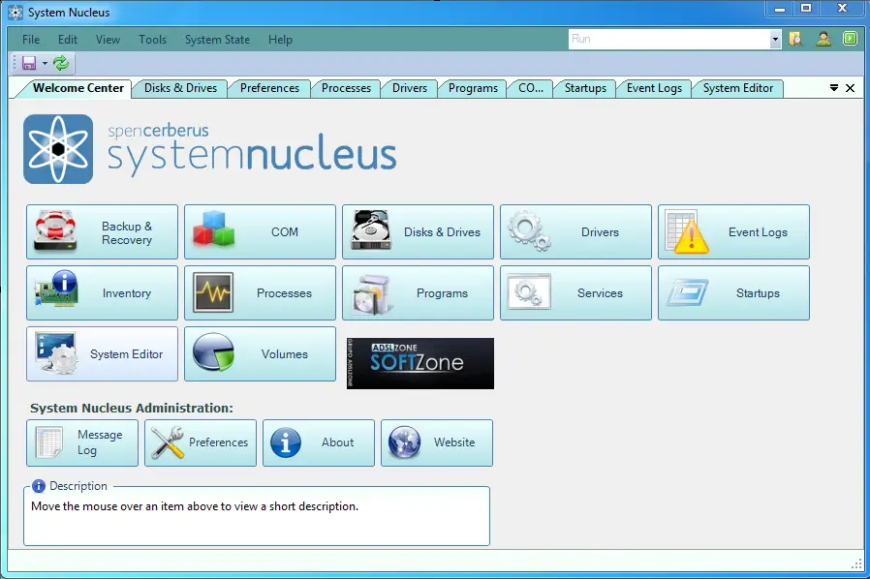Select the Welcome Center tab
The width and height of the screenshot is (870, 579).
[x=78, y=88]
